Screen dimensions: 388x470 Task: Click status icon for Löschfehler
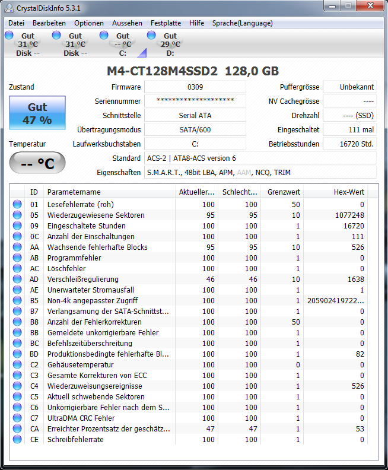17,268
